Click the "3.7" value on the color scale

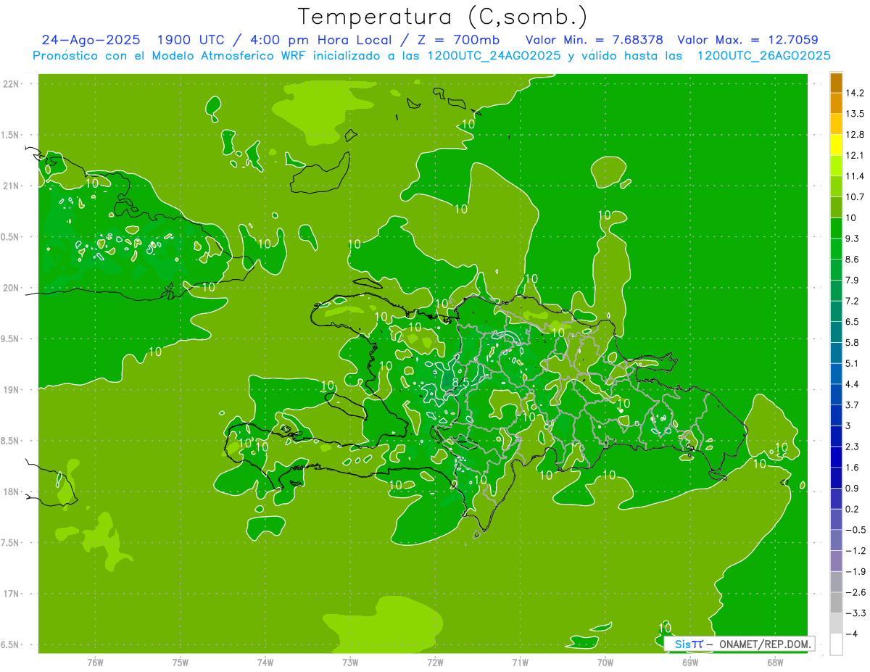[853, 405]
